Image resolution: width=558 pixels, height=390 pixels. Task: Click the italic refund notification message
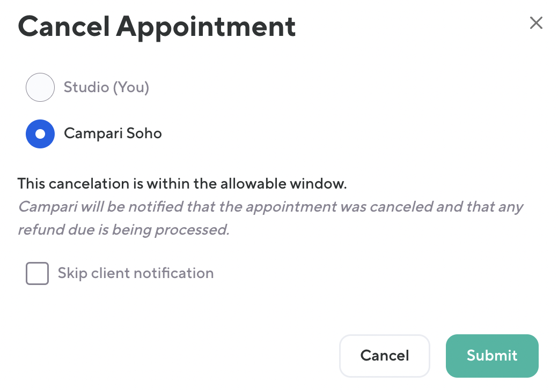pyautogui.click(x=270, y=218)
